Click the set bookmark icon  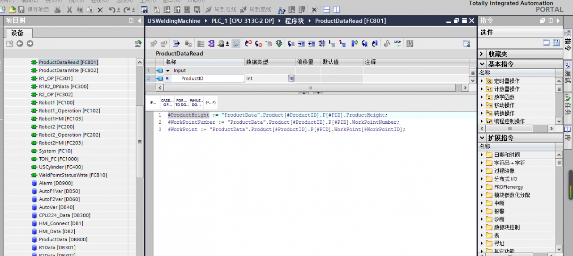click(x=355, y=43)
